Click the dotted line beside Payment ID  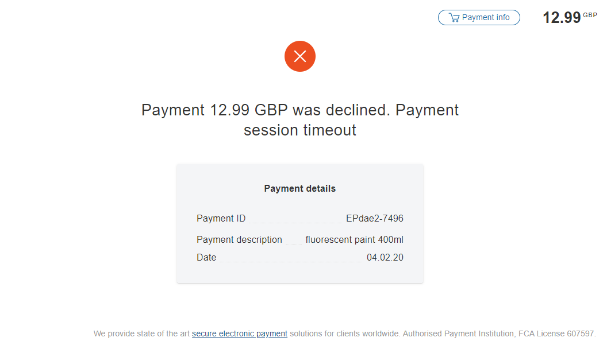pos(295,222)
